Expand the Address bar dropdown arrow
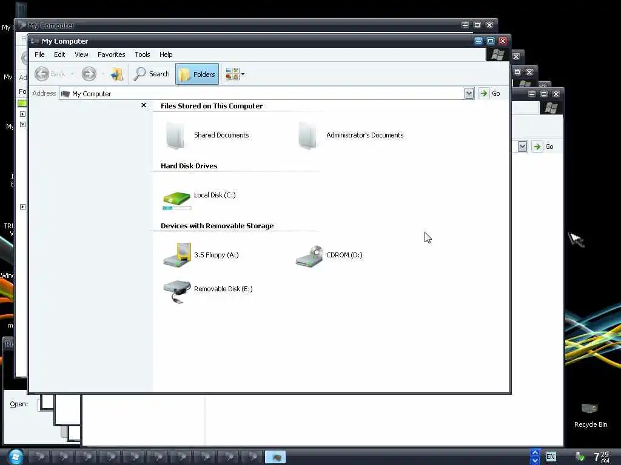This screenshot has width=621, height=465. pos(469,93)
